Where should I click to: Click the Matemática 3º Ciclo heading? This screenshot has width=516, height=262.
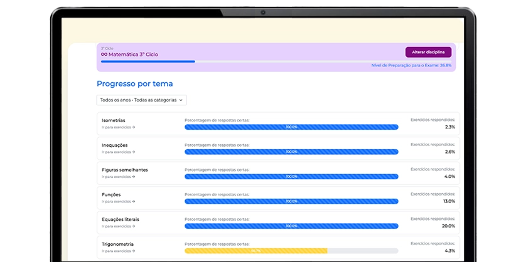pos(133,55)
